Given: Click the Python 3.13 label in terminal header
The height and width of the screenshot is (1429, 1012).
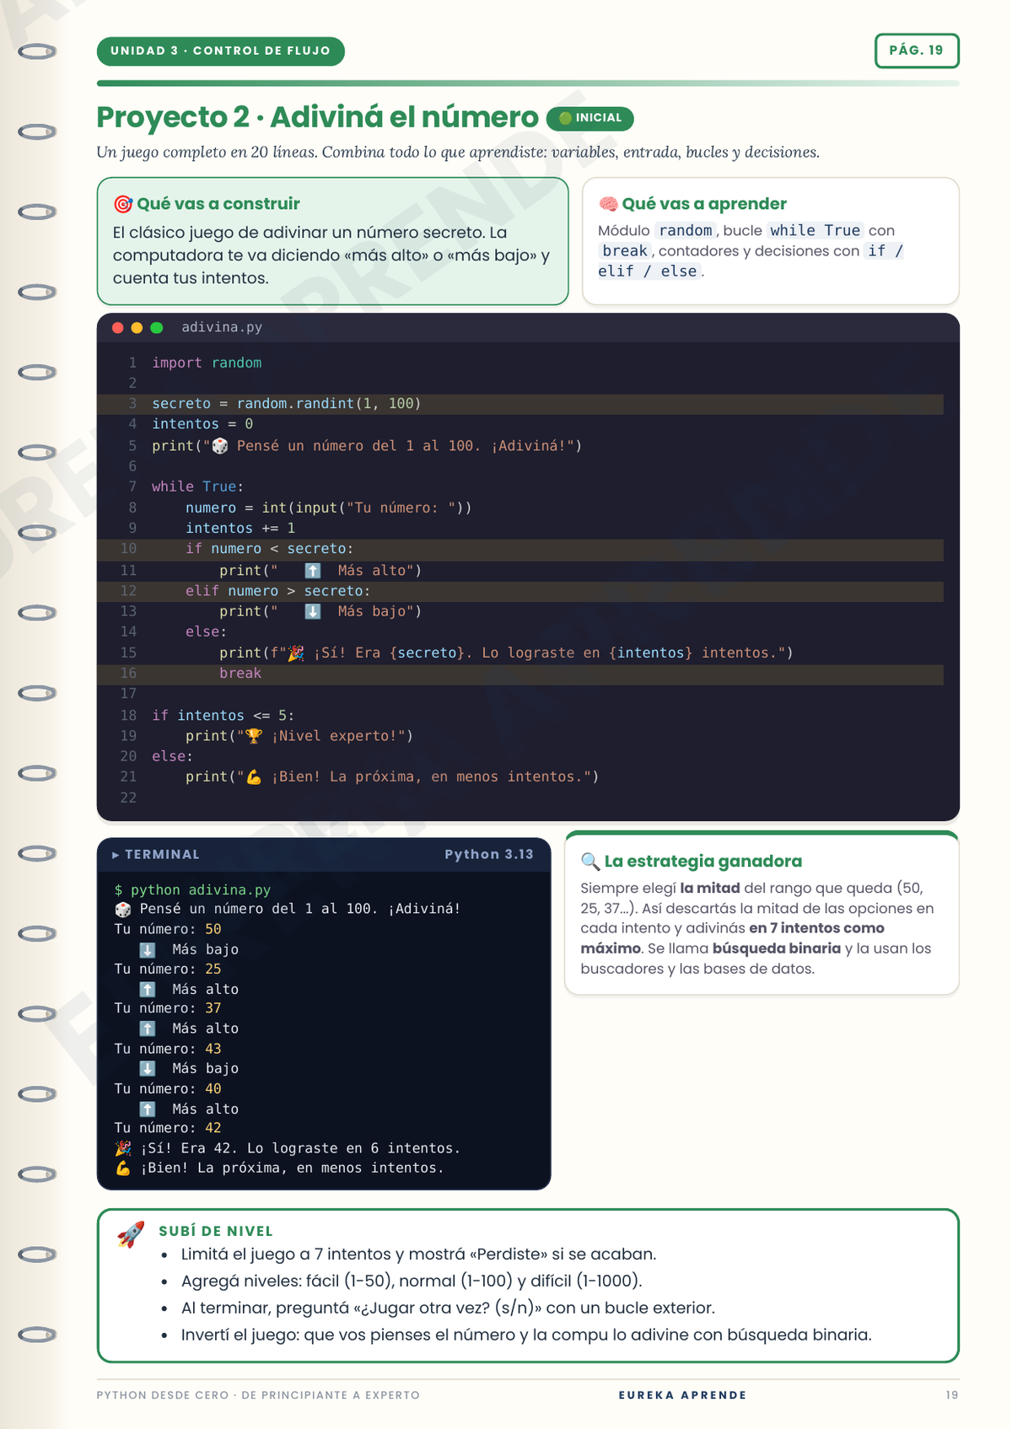Looking at the screenshot, I should click(x=489, y=855).
